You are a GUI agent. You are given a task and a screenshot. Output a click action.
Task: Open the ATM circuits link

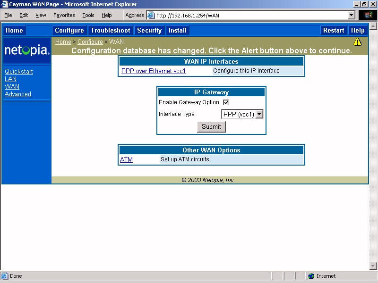pyautogui.click(x=126, y=159)
